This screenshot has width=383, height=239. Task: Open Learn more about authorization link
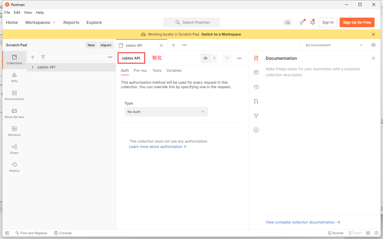(x=158, y=147)
